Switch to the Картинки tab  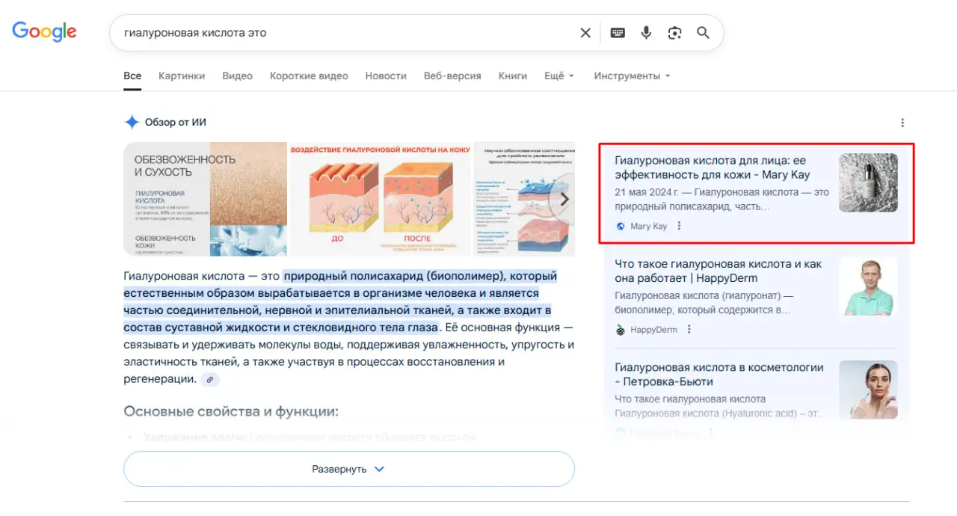[x=182, y=75]
